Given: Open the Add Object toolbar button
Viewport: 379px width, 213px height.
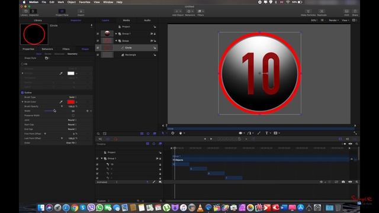Looking at the screenshot, I should 178,11.
